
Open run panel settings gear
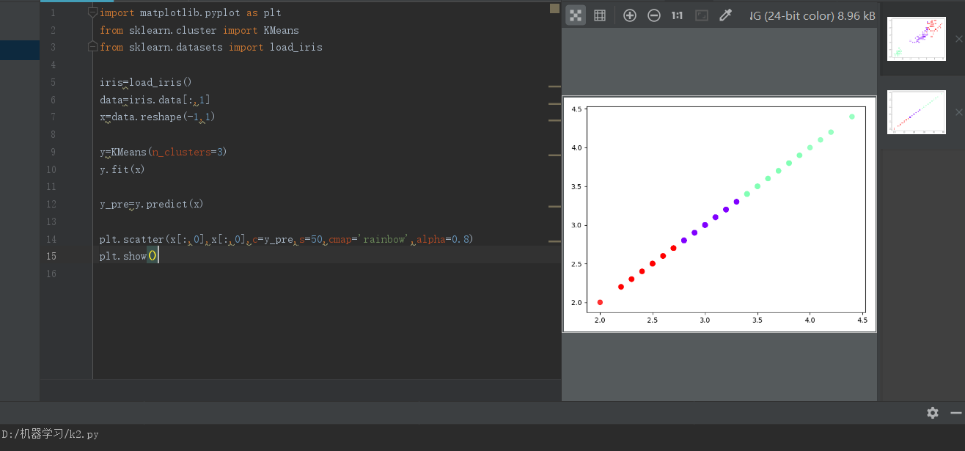(x=933, y=413)
